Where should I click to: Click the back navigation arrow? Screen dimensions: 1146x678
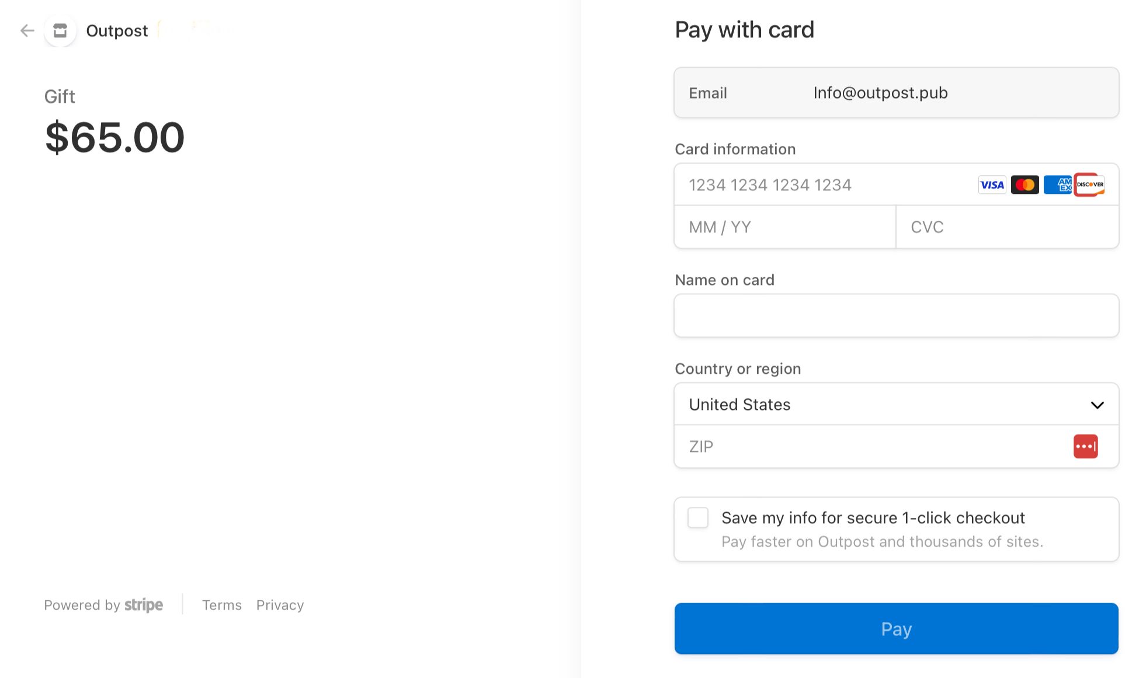(x=27, y=30)
